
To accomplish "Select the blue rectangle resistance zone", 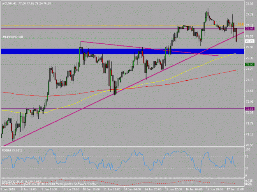I will 123,51.
